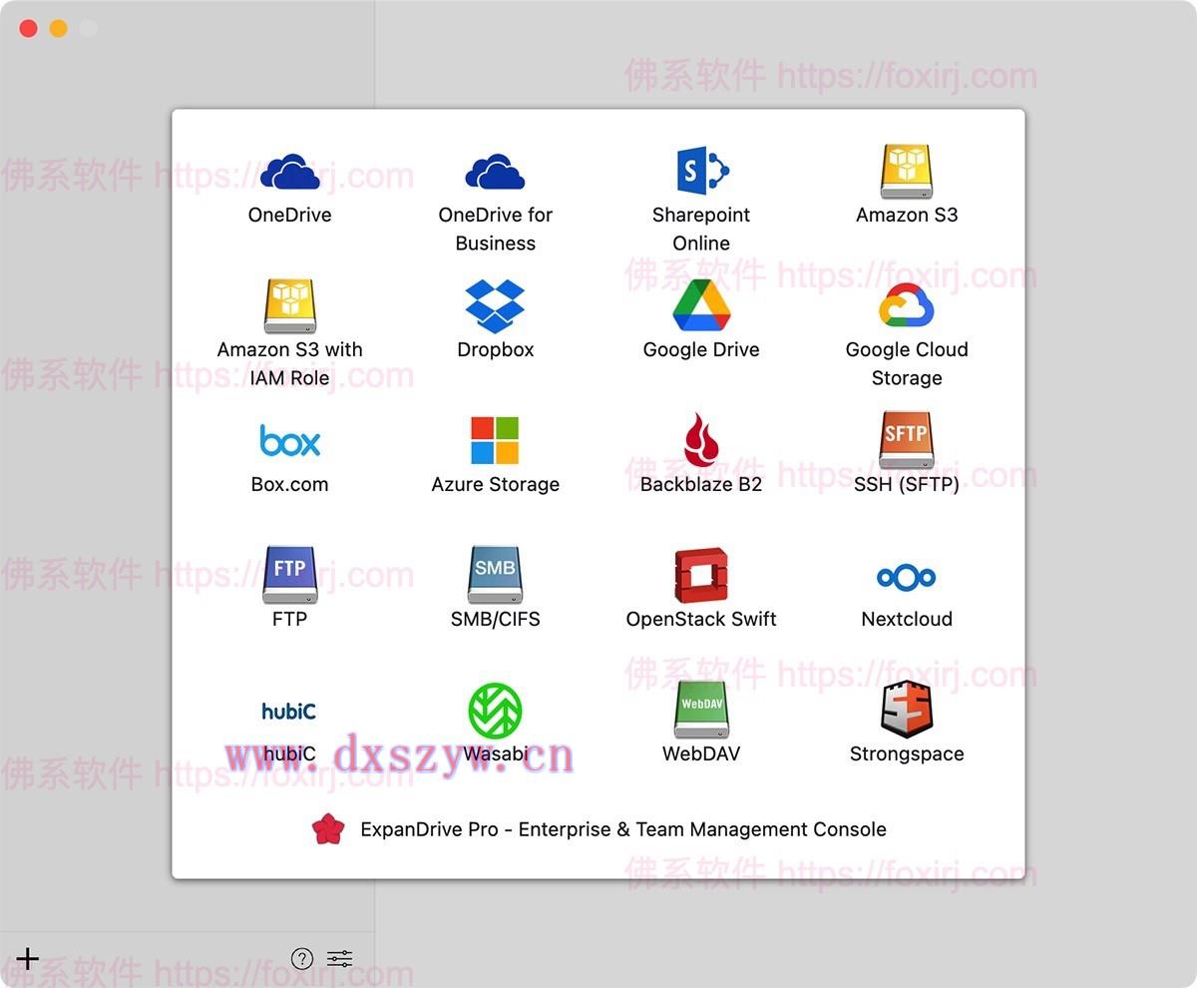Viewport: 1197px width, 988px height.
Task: Click the "Dropbox" label
Action: pyautogui.click(x=496, y=349)
